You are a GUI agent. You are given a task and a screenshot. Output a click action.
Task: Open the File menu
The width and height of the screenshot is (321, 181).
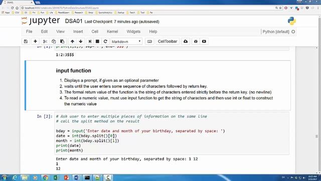tap(29, 32)
